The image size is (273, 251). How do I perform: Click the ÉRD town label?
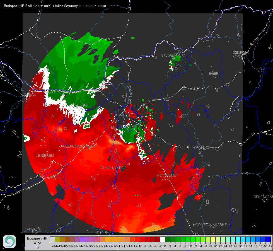pyautogui.click(x=114, y=127)
